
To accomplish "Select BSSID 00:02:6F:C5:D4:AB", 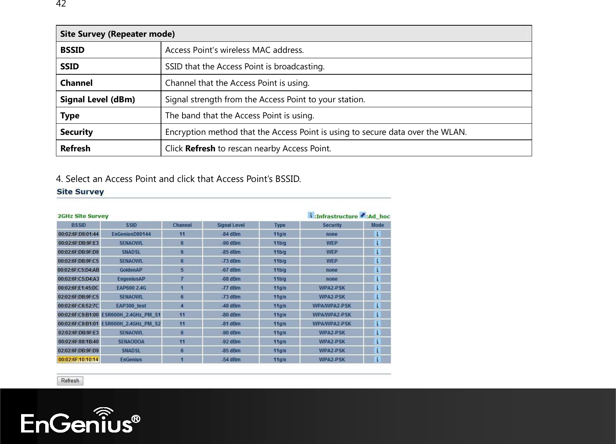I will point(78,270).
